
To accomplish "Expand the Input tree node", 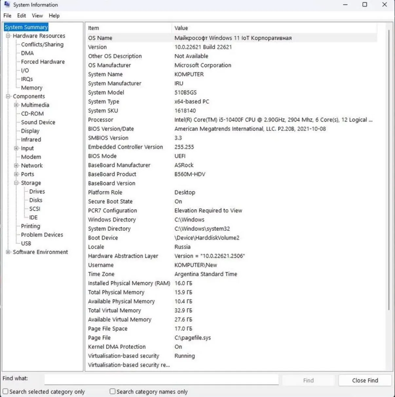I will (x=16, y=148).
